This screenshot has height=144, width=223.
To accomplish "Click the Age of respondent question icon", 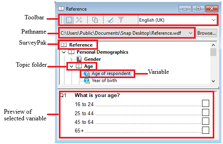I will [87, 73].
